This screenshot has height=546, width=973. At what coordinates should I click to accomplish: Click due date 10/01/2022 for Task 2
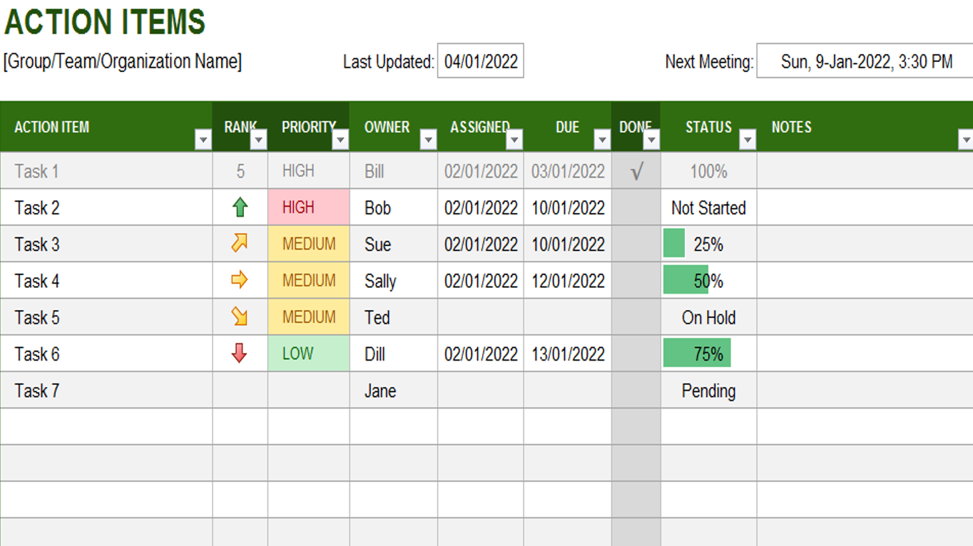[x=568, y=207]
